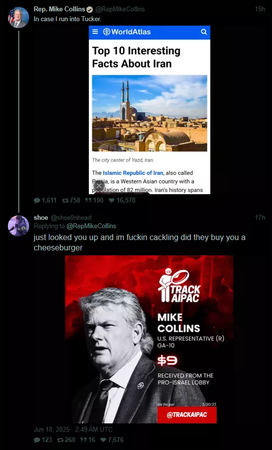272x450 pixels.
Task: Open the Yazd city center photo
Action: (x=150, y=113)
